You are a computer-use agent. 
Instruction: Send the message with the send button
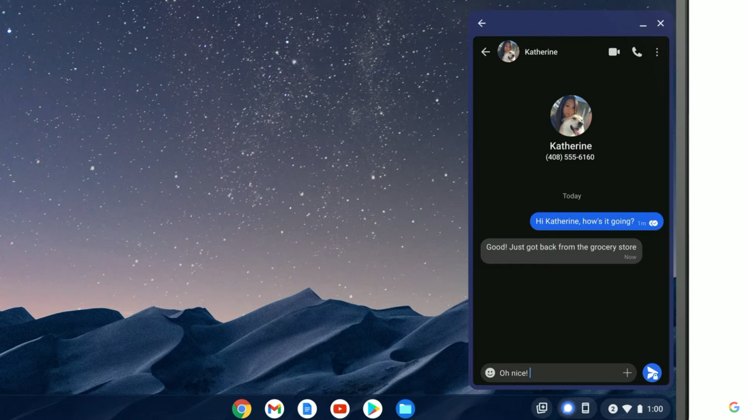652,373
